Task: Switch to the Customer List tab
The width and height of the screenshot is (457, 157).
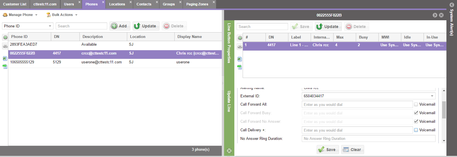Action: 15,4
